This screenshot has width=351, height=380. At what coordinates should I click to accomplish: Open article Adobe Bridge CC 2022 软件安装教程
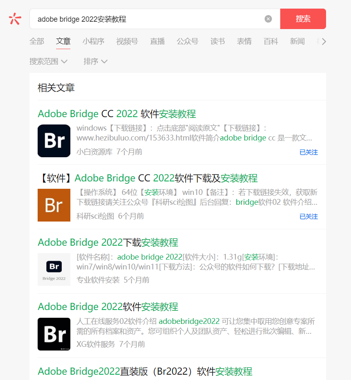(x=117, y=114)
